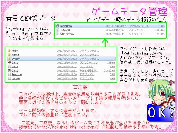Click the 181 KB size value
178x133 pixels.
(161, 34)
